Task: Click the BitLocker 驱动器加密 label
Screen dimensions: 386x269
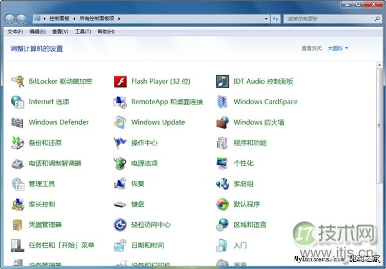Action: [x=60, y=81]
